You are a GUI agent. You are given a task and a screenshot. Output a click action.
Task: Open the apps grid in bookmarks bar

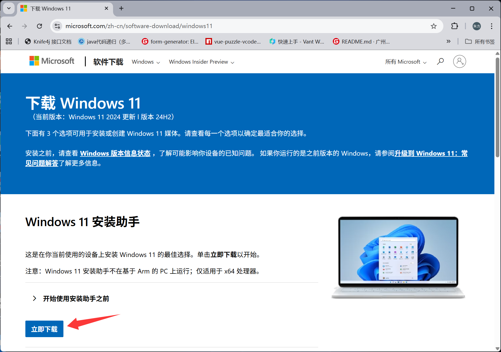(9, 42)
